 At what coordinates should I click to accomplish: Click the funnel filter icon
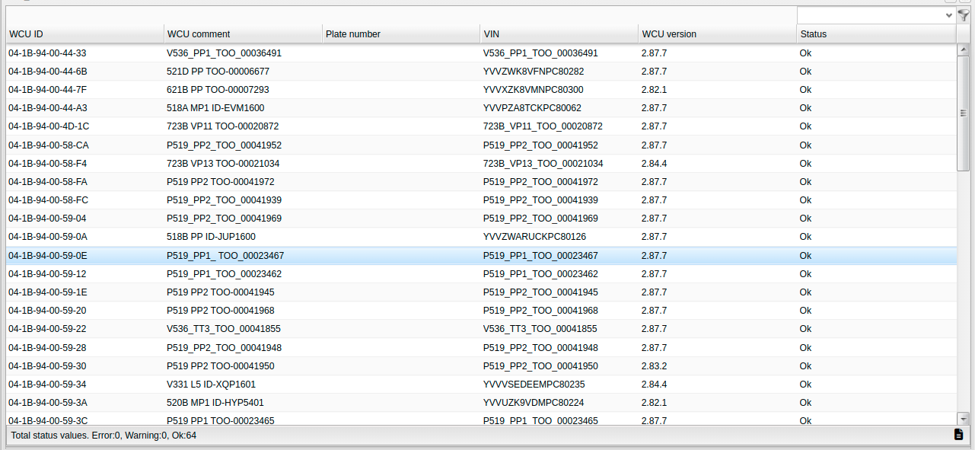coord(964,15)
